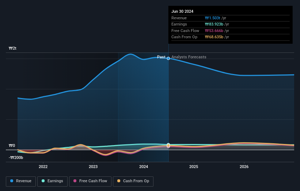Click the Cash From Op label in tooltip

tap(184, 37)
